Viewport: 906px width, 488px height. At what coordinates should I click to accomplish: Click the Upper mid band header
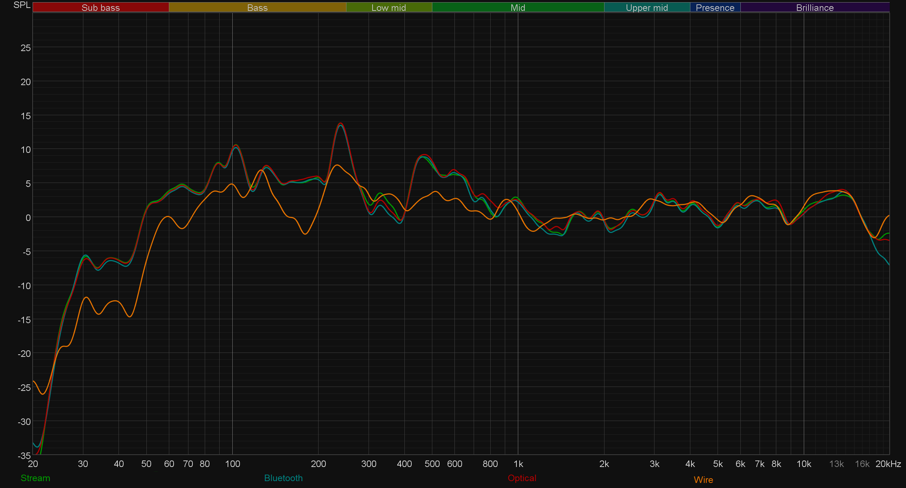647,8
